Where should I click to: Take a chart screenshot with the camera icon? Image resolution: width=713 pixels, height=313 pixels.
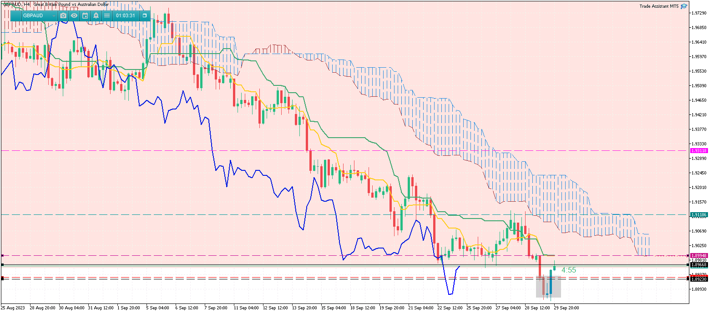tap(63, 15)
